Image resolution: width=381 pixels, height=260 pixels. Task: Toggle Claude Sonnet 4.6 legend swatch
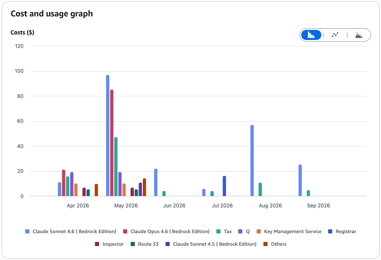(x=27, y=231)
